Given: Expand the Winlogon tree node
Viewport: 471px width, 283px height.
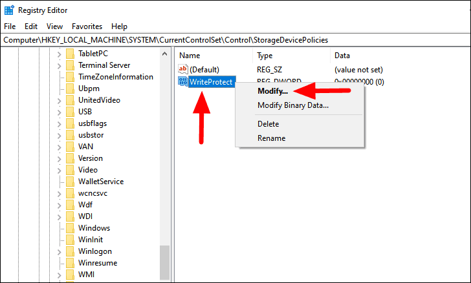Looking at the screenshot, I should click(59, 252).
